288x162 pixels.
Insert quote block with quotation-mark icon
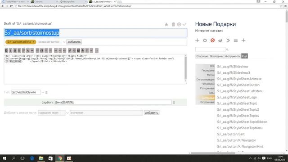[42, 50]
